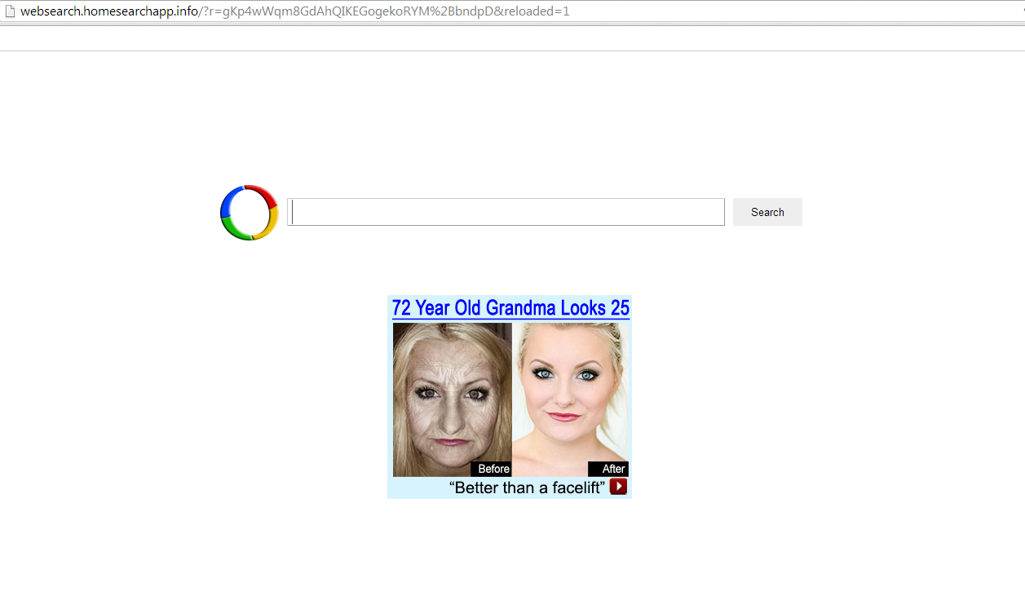Viewport: 1025px width, 591px height.
Task: Click the 'Before' photo in the ad
Action: point(453,399)
